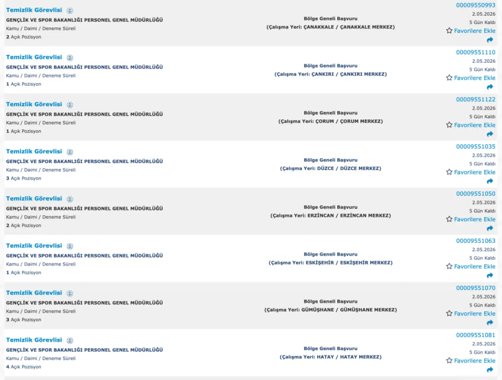This screenshot has height=380, width=502.
Task: Open listing number 00009551050
Action: (x=475, y=194)
